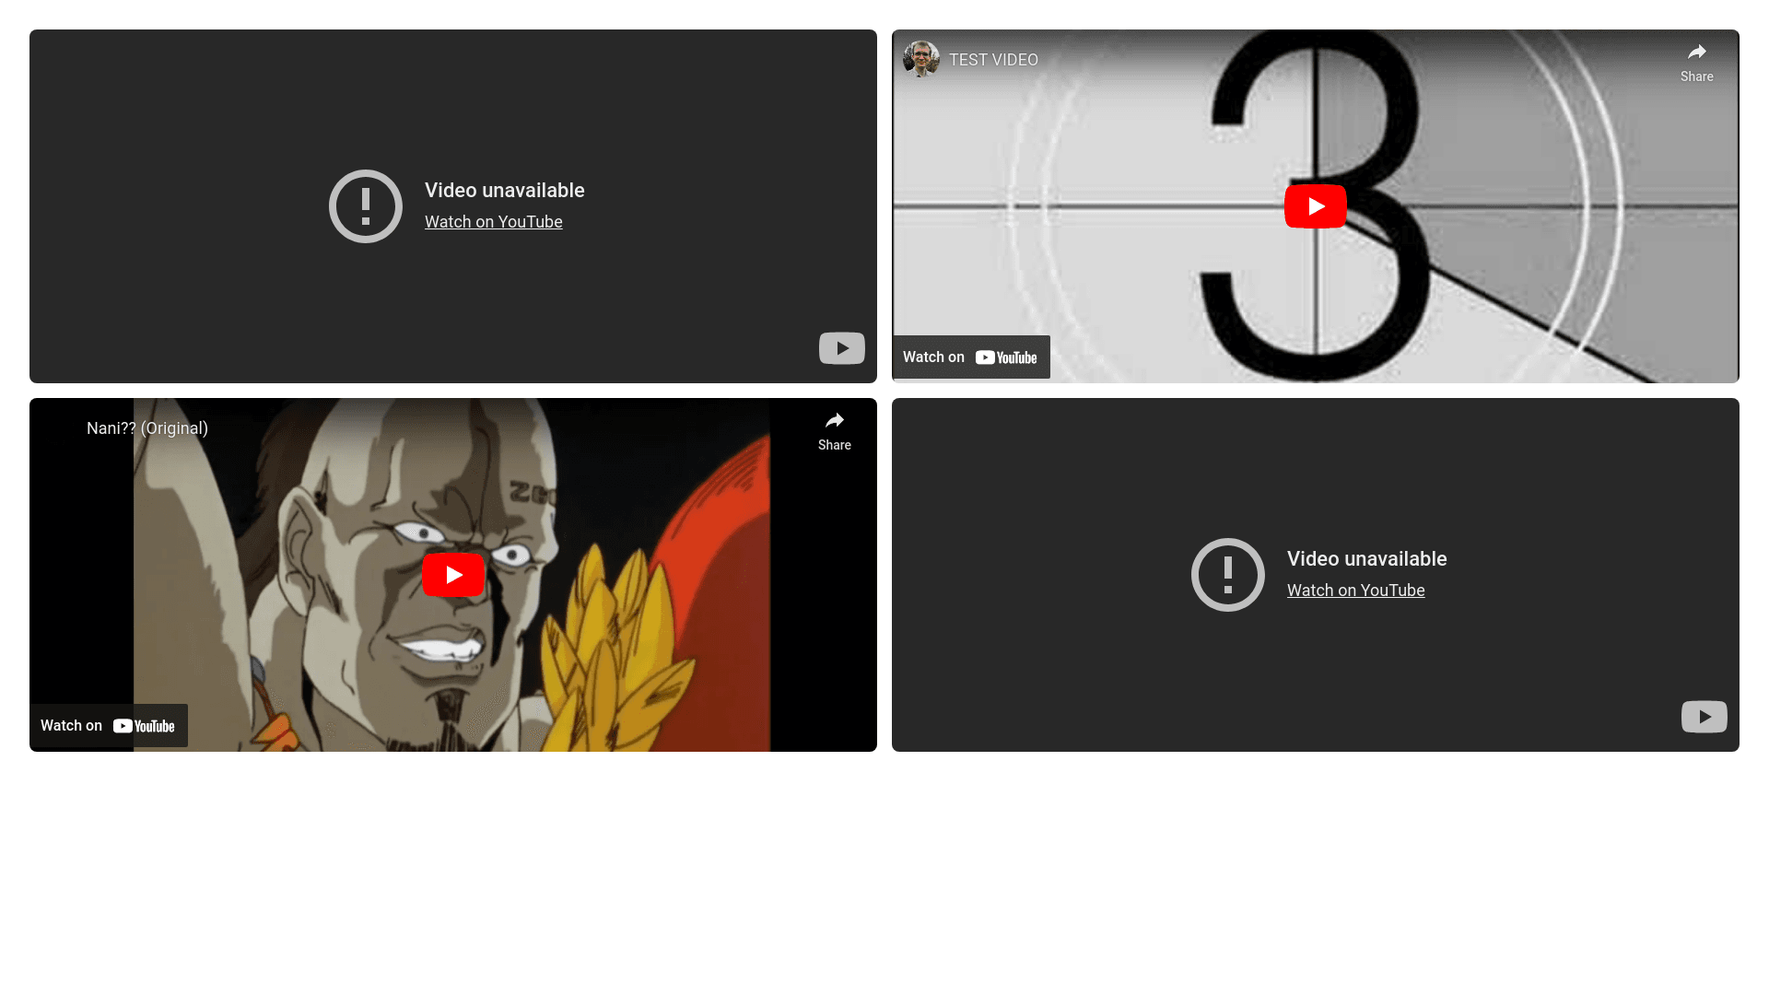Click error exclamation icon in bottom-right video
Image resolution: width=1769 pixels, height=995 pixels.
pyautogui.click(x=1228, y=575)
